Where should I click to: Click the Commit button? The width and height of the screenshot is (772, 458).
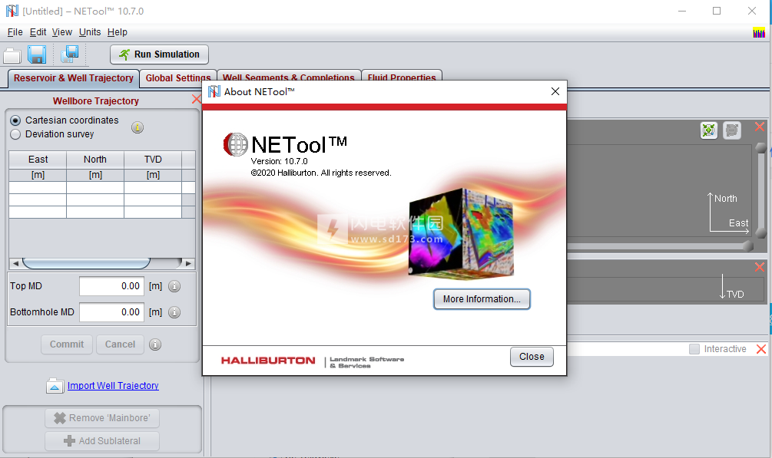(67, 344)
